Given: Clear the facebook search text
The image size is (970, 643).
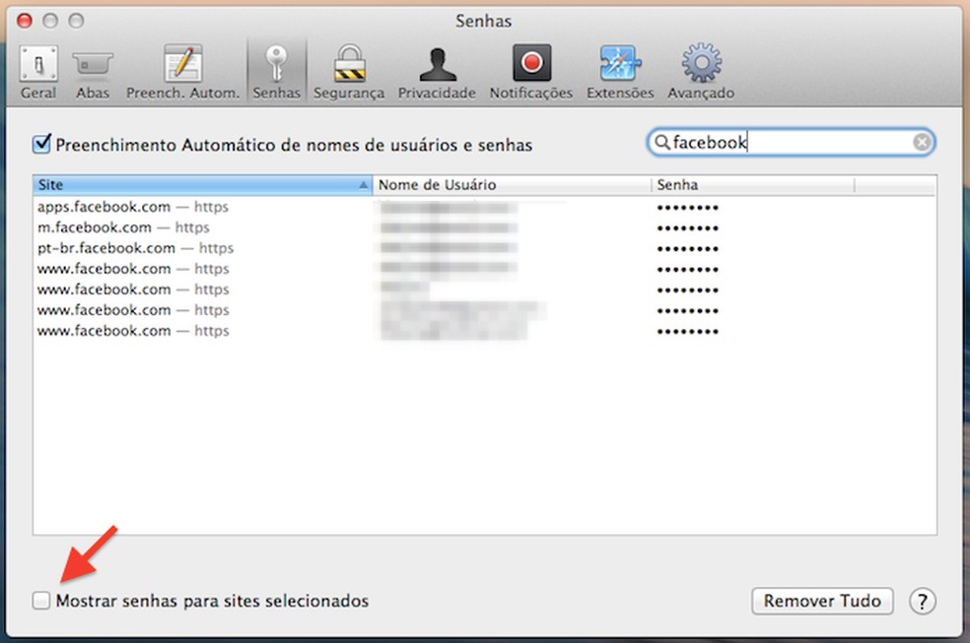Looking at the screenshot, I should pyautogui.click(x=921, y=143).
